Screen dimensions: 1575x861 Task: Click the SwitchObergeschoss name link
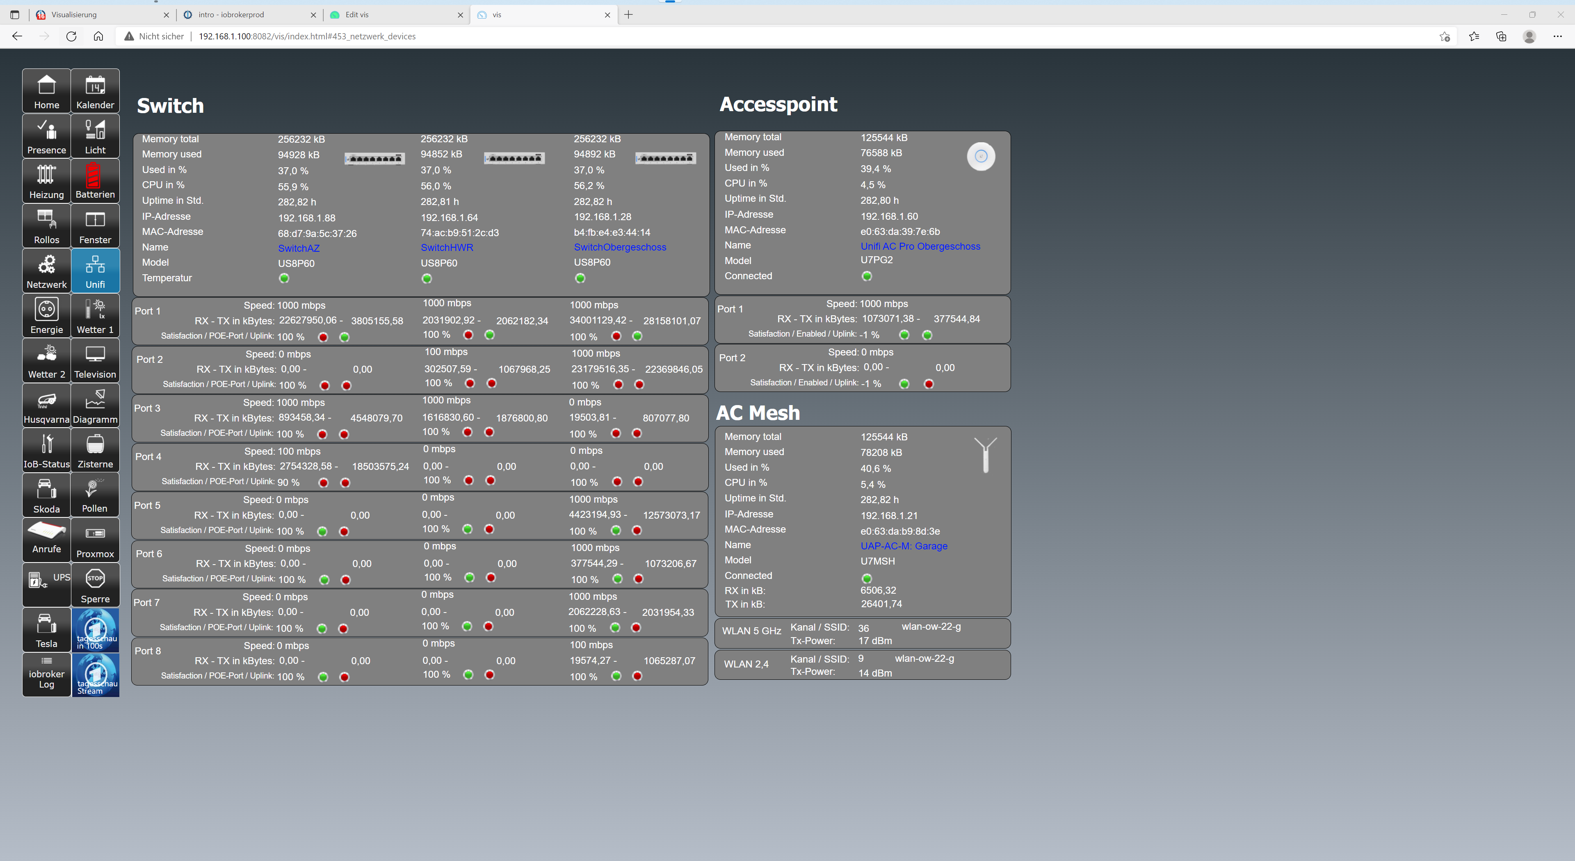coord(619,247)
